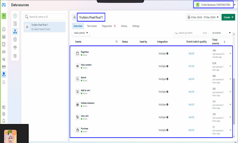
Task: Open the 4.7/10 match quality for View content
Action: coord(191,66)
